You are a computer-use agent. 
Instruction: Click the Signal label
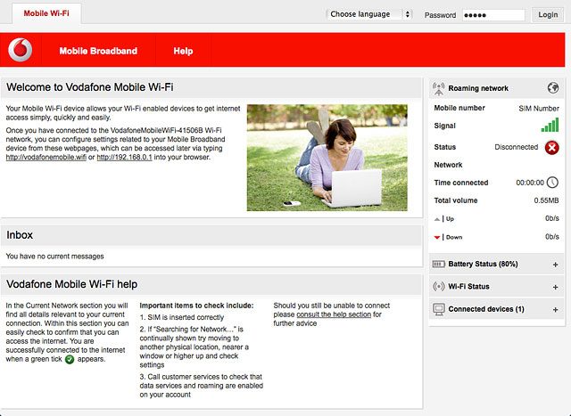(444, 126)
